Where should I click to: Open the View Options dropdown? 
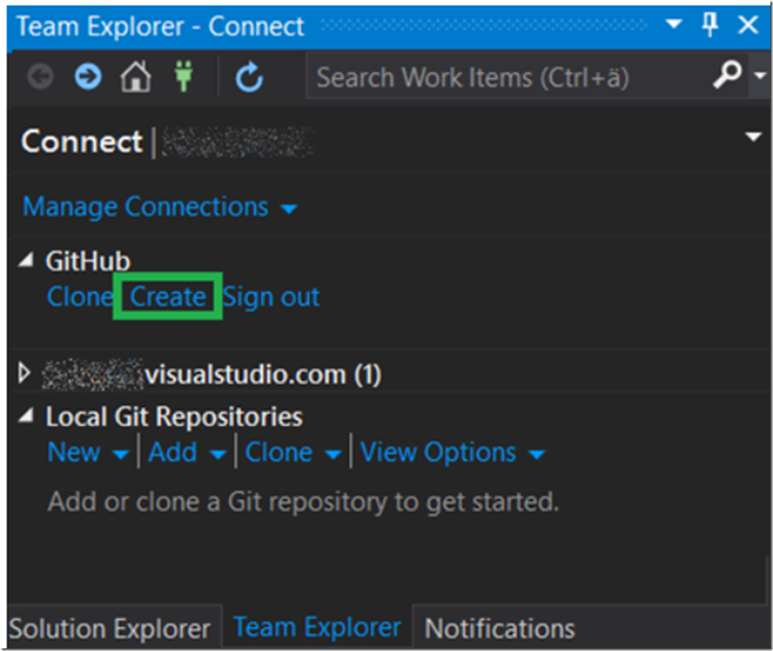[537, 453]
